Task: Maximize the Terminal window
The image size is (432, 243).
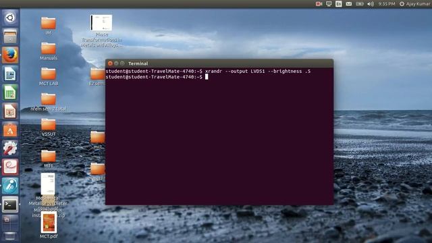Action: 122,63
